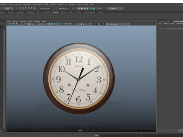Click Lock camera icon in panel toolbar
183x137 pixels.
(11, 24)
